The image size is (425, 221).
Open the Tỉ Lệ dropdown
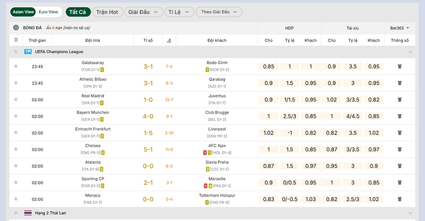[x=177, y=12]
